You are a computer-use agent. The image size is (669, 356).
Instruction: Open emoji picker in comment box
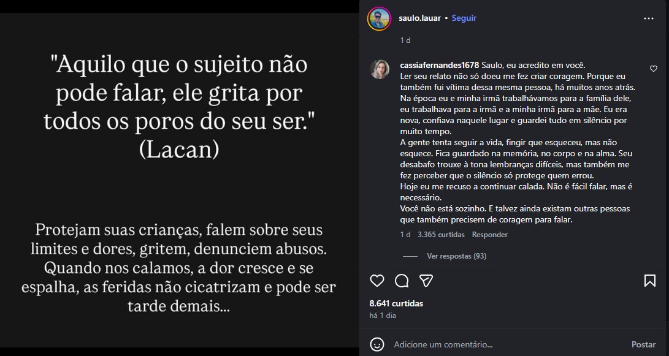[378, 344]
